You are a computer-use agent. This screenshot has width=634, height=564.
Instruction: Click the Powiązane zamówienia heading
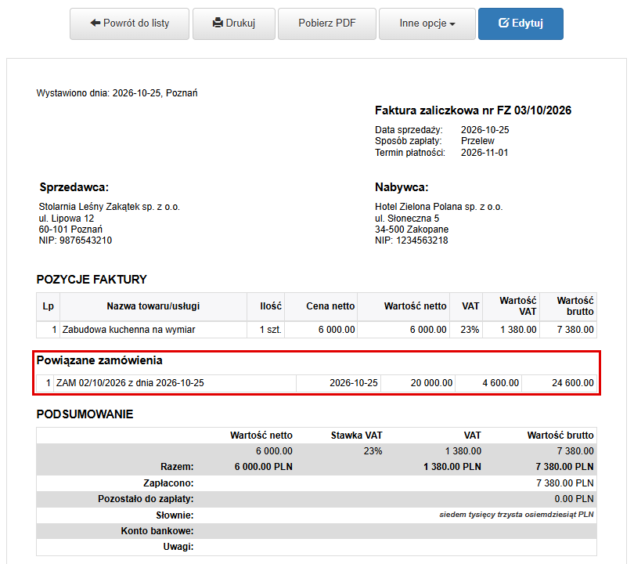[99, 360]
